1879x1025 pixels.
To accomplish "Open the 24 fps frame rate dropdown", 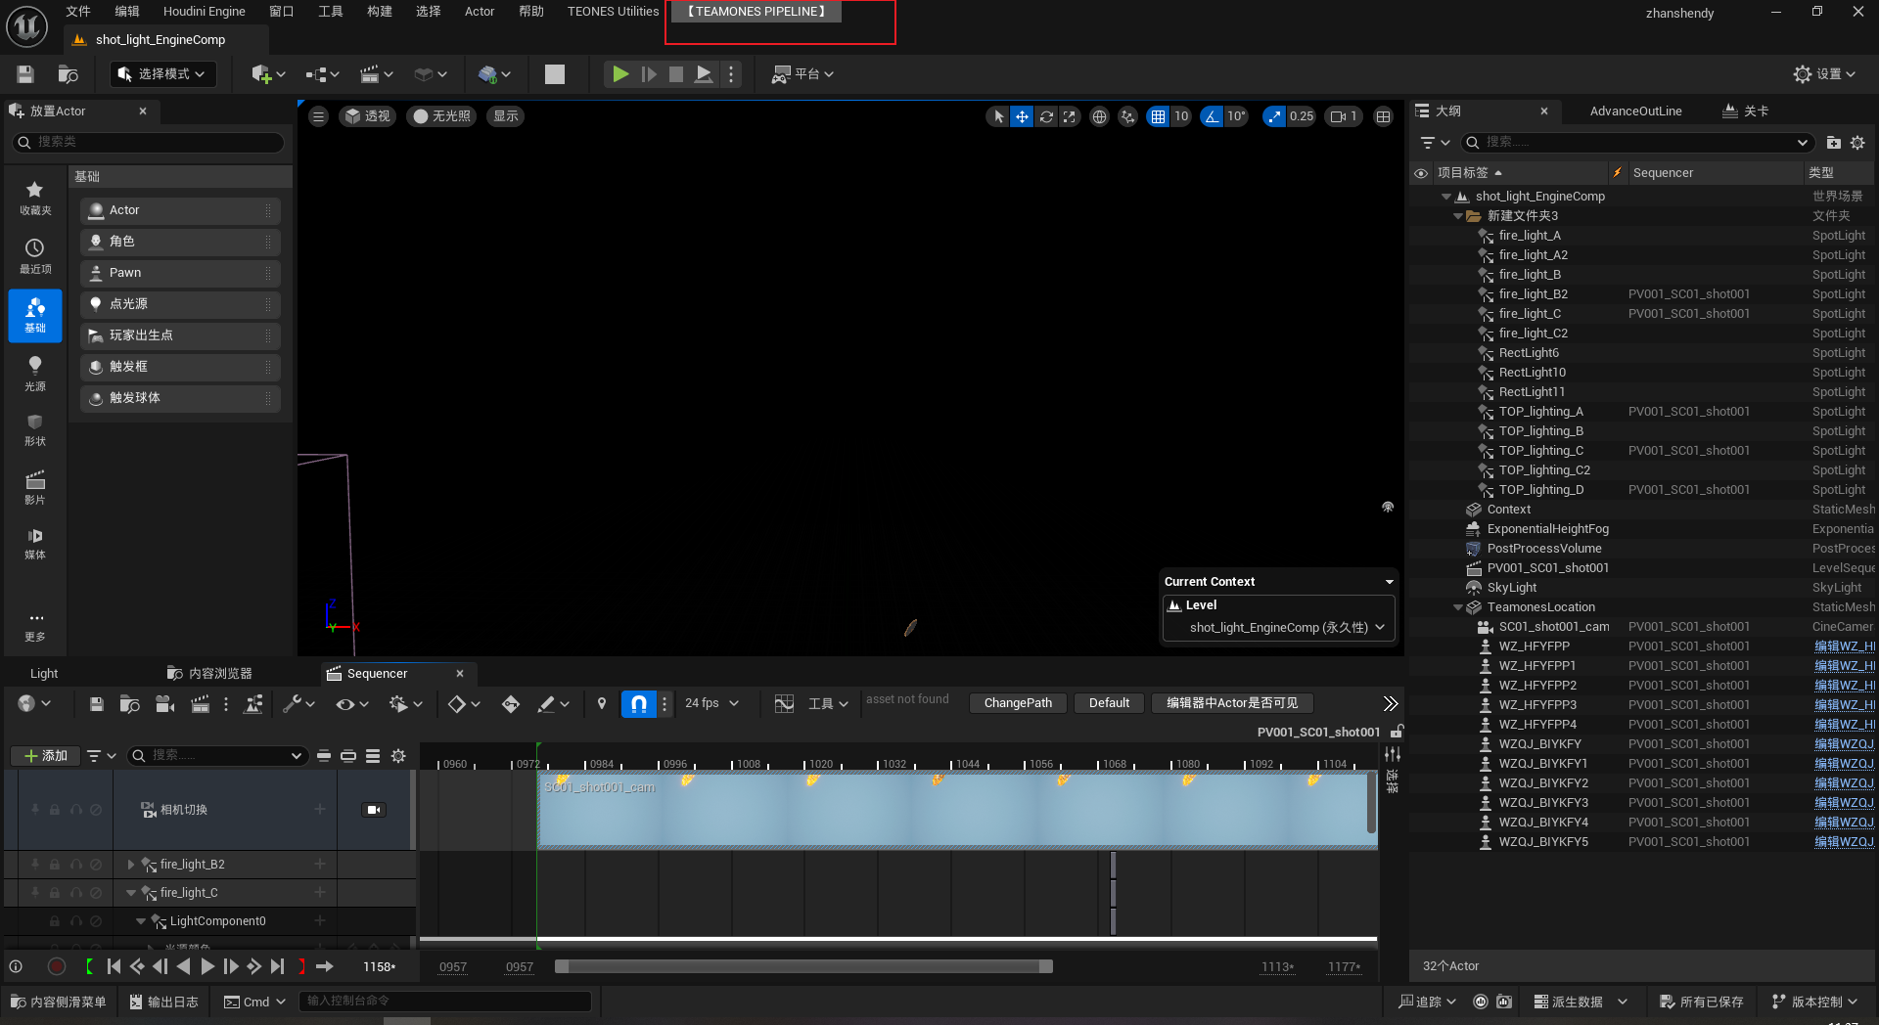I will pyautogui.click(x=711, y=703).
